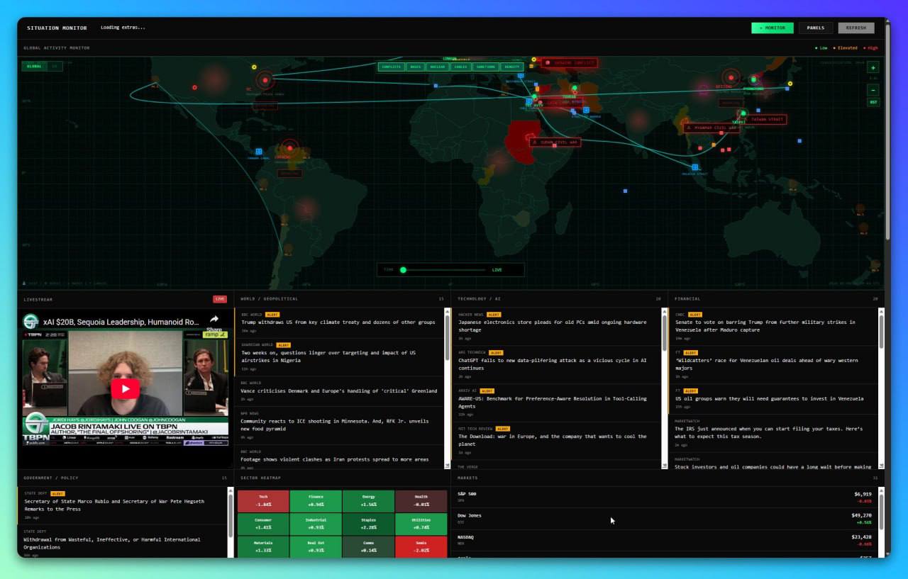908x579 pixels.
Task: Click the Share arrow on the livestream video
Action: point(214,320)
